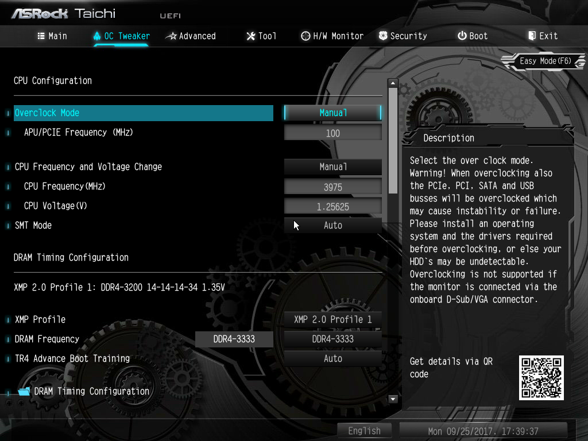Click the XMP 2.0 Profile 1 info line
The image size is (588, 441).
[119, 287]
